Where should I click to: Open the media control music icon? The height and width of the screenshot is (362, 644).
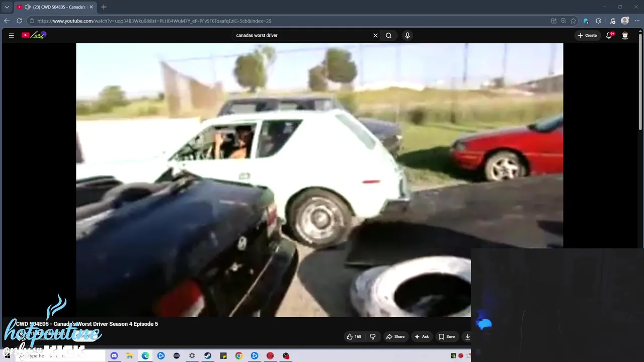612,21
